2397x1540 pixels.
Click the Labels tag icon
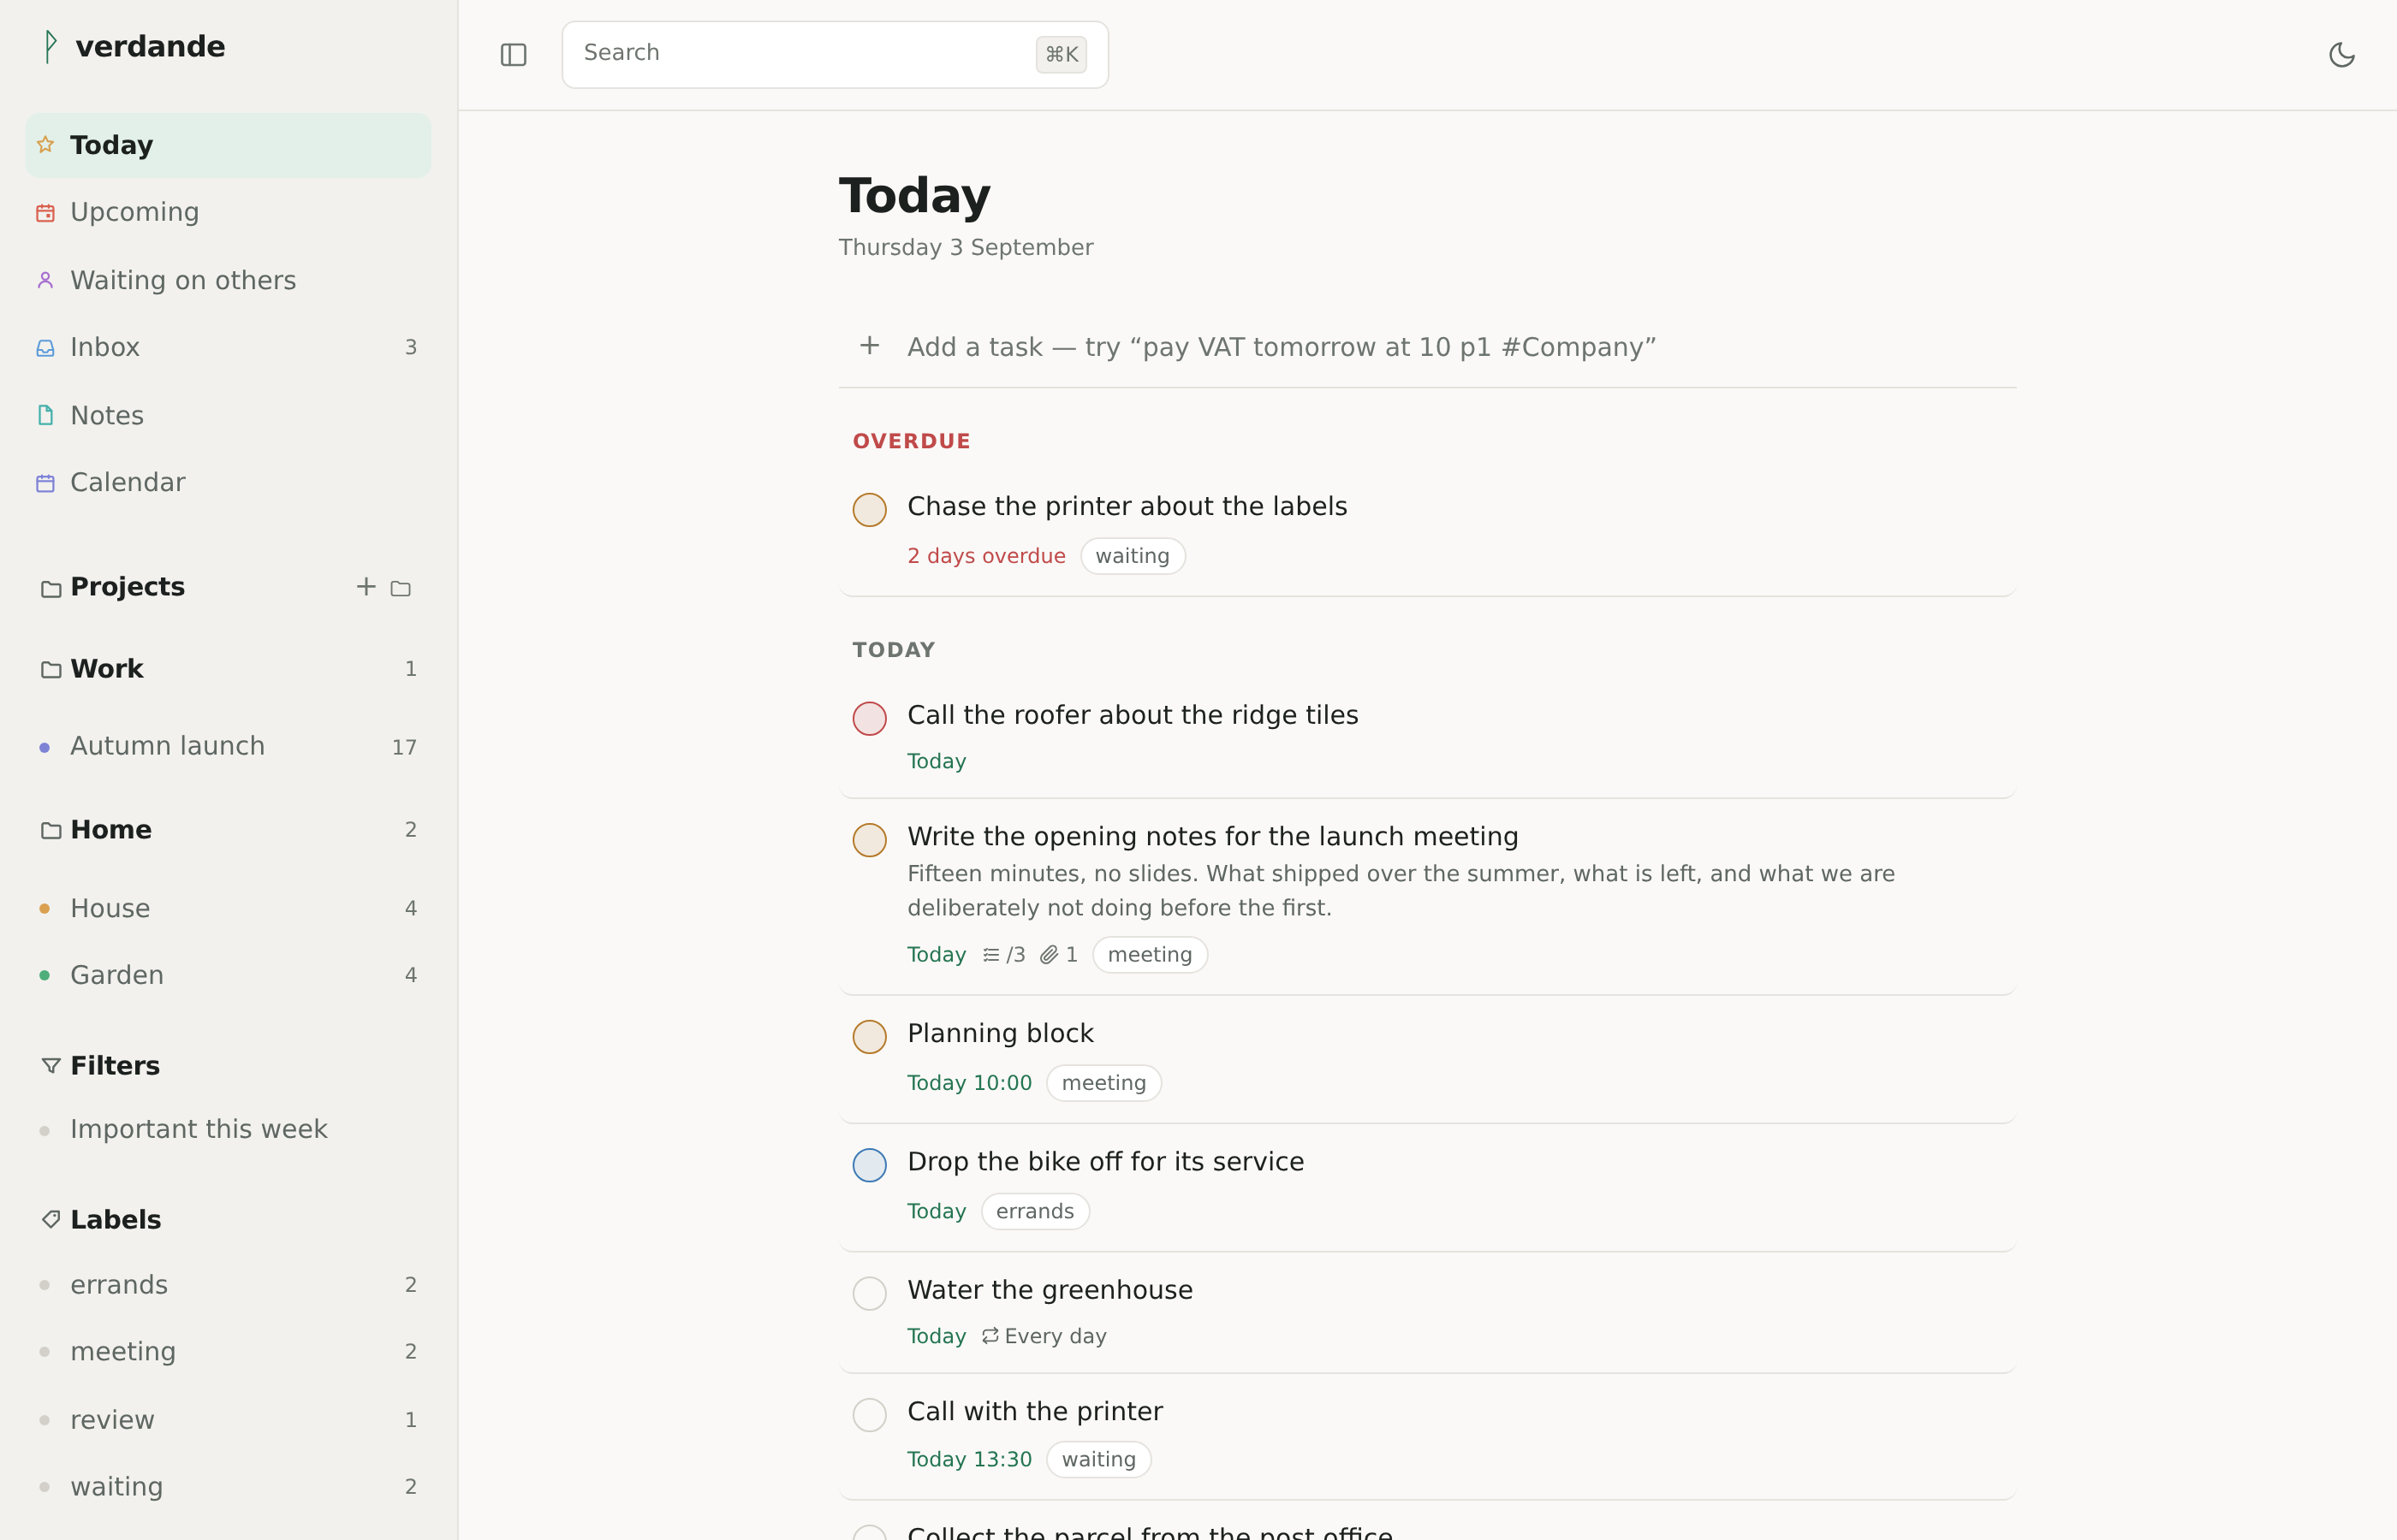[x=50, y=1220]
